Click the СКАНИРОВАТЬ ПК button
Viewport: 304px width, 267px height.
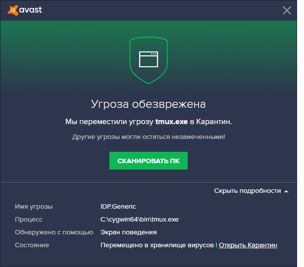pos(149,161)
